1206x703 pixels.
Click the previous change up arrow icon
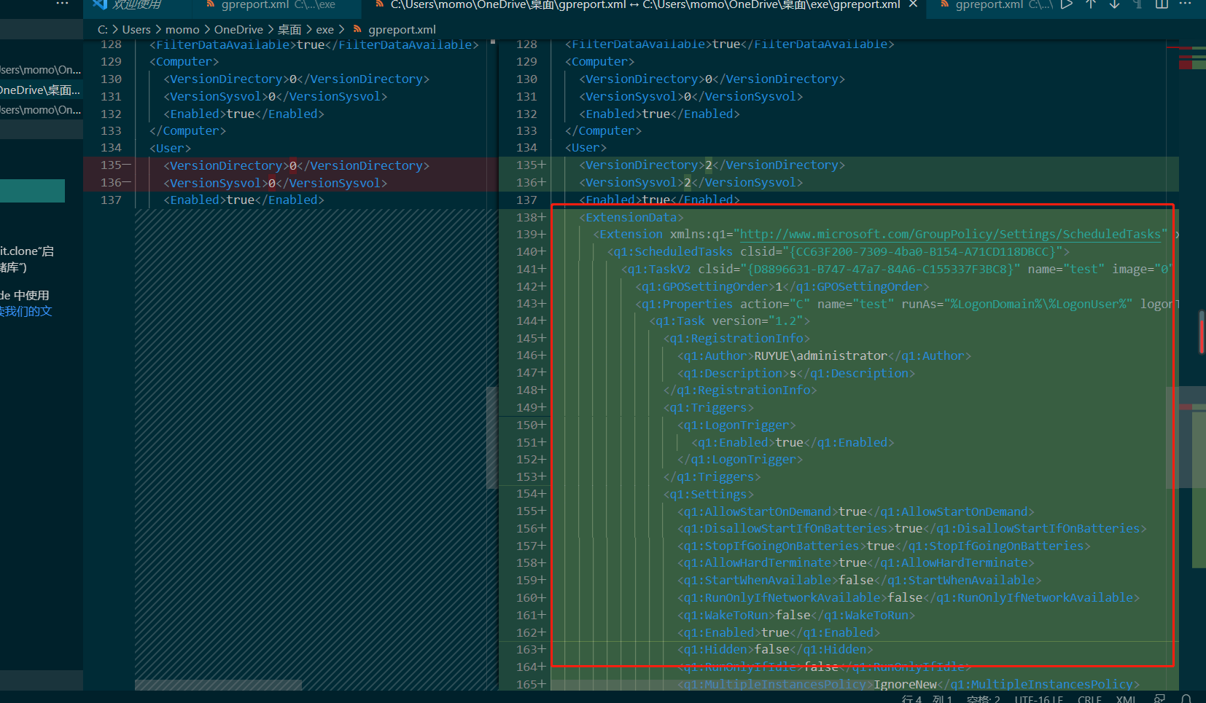pyautogui.click(x=1091, y=4)
